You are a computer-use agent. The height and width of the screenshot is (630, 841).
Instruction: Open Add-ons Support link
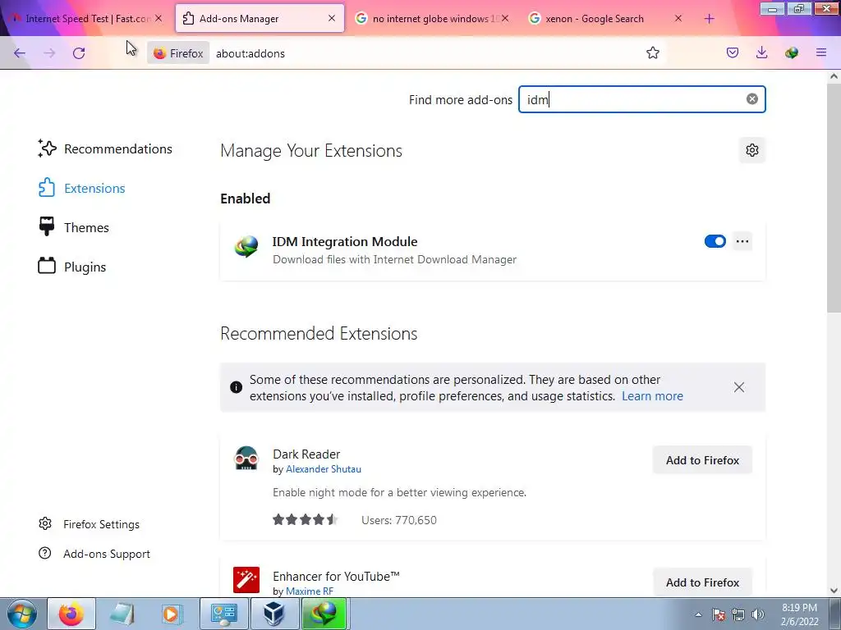(94, 554)
